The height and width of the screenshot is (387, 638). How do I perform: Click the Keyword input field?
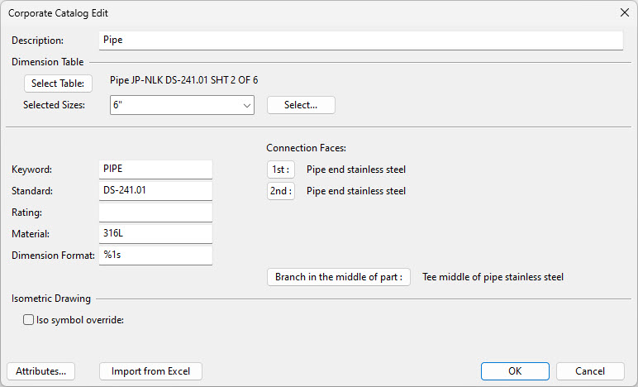[155, 170]
